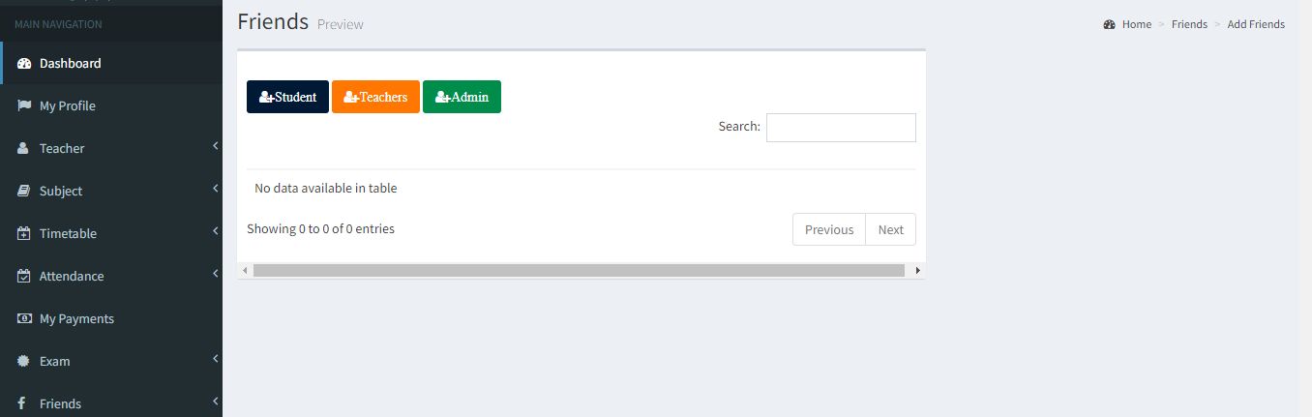This screenshot has height=417, width=1312.
Task: Expand the Exam submenu chevron
Action: (215, 360)
